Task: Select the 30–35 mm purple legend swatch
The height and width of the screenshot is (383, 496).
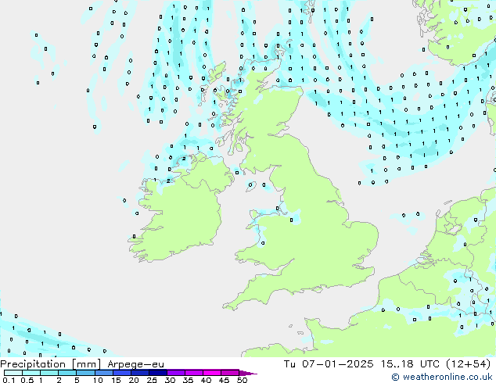Action: (x=176, y=373)
